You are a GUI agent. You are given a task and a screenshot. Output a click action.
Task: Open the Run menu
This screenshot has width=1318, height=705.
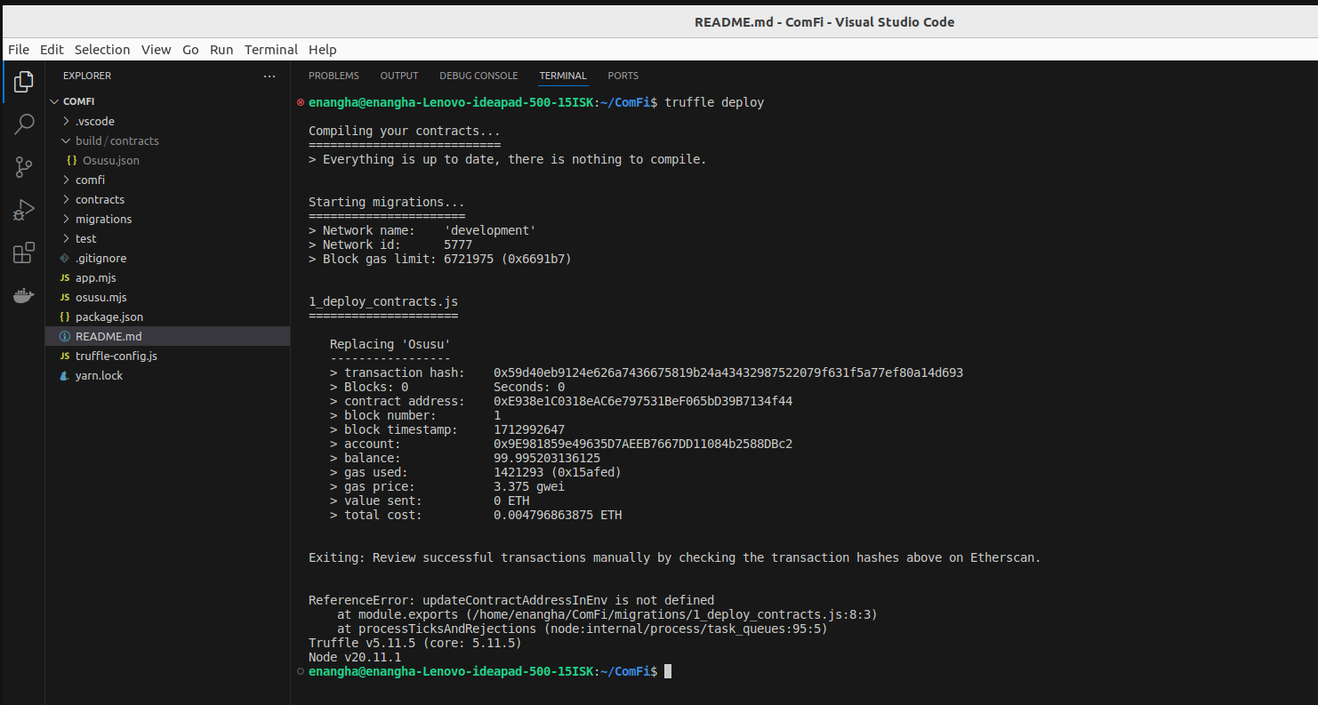pos(221,50)
